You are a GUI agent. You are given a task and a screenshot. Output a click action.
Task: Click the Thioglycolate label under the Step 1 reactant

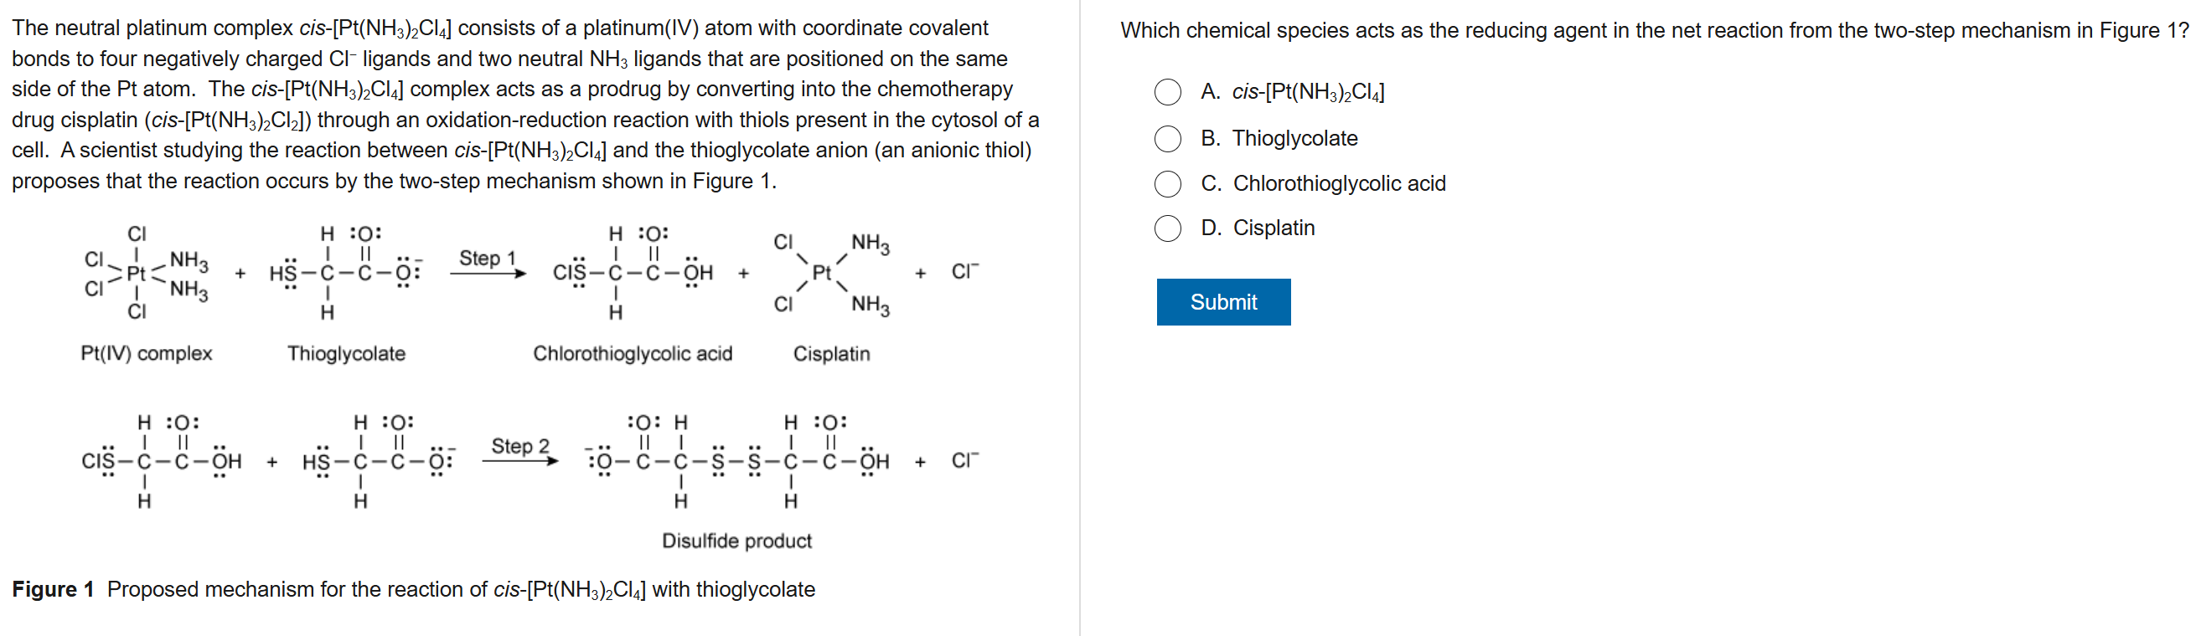click(x=346, y=353)
